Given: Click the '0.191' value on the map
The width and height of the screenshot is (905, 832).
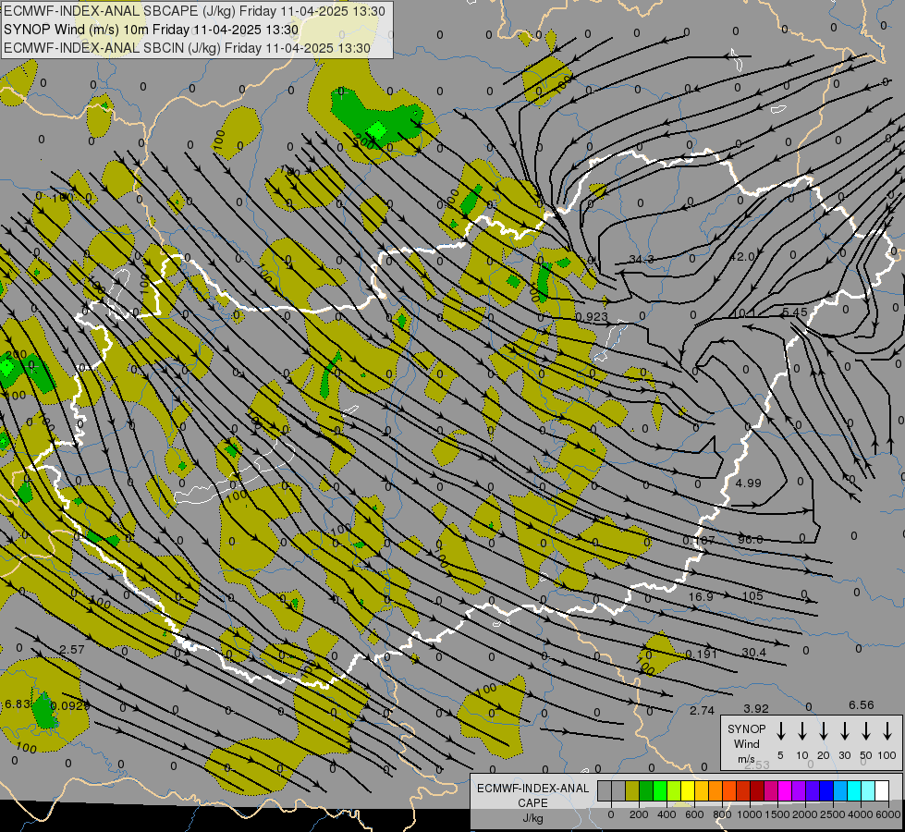Looking at the screenshot, I should tap(702, 654).
